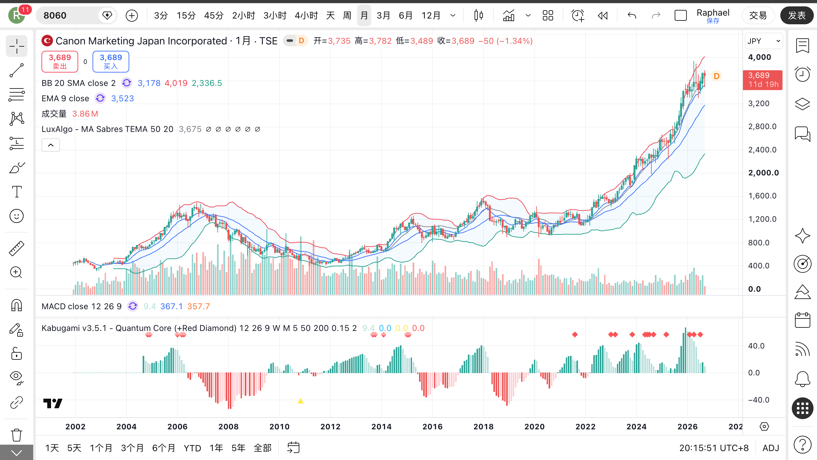Switch to the 4小时 timeframe

[x=306, y=15]
